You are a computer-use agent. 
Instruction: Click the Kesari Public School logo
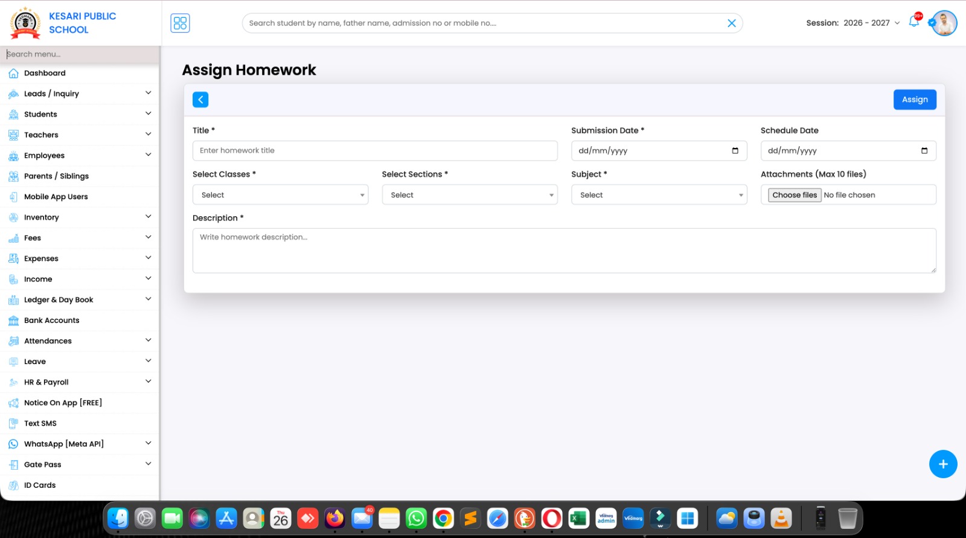pyautogui.click(x=25, y=23)
